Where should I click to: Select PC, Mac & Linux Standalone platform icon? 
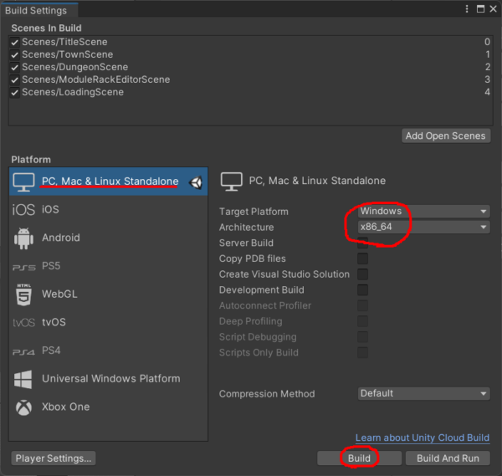pyautogui.click(x=23, y=182)
